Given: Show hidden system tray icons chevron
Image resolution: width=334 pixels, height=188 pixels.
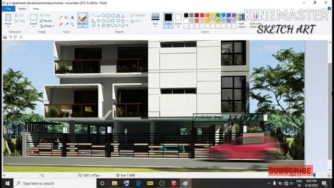Looking at the screenshot, I should tap(269, 183).
